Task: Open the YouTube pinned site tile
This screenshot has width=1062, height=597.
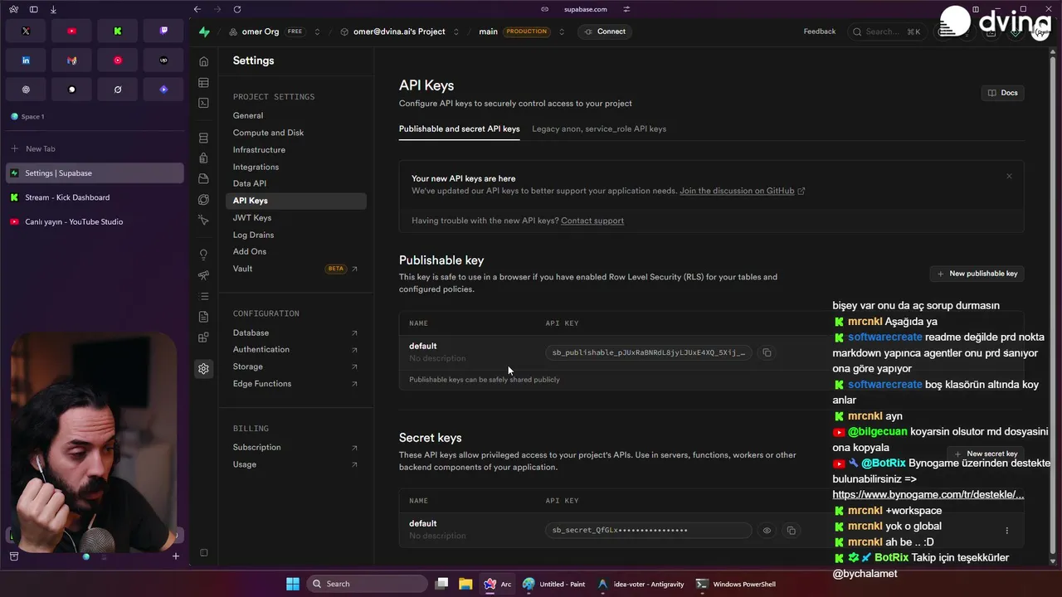Action: 71,31
